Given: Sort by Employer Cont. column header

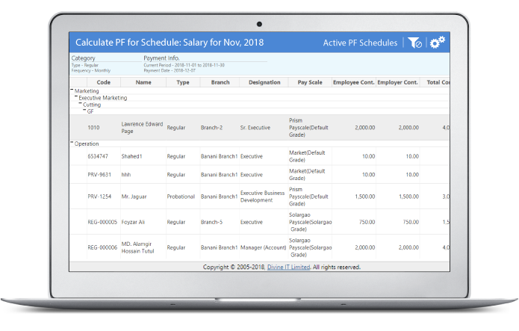Looking at the screenshot, I should tap(397, 82).
